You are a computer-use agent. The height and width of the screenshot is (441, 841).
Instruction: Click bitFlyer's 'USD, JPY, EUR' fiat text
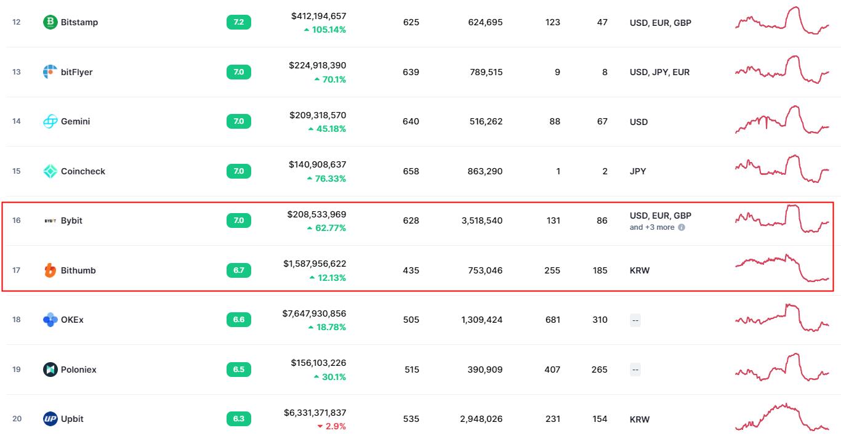click(x=660, y=72)
